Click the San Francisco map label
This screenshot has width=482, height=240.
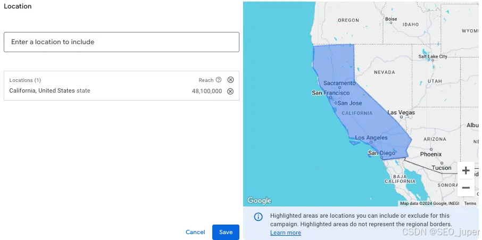(330, 93)
